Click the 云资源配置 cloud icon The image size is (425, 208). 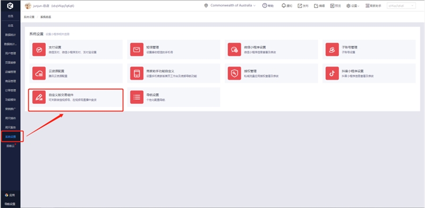tap(39, 73)
